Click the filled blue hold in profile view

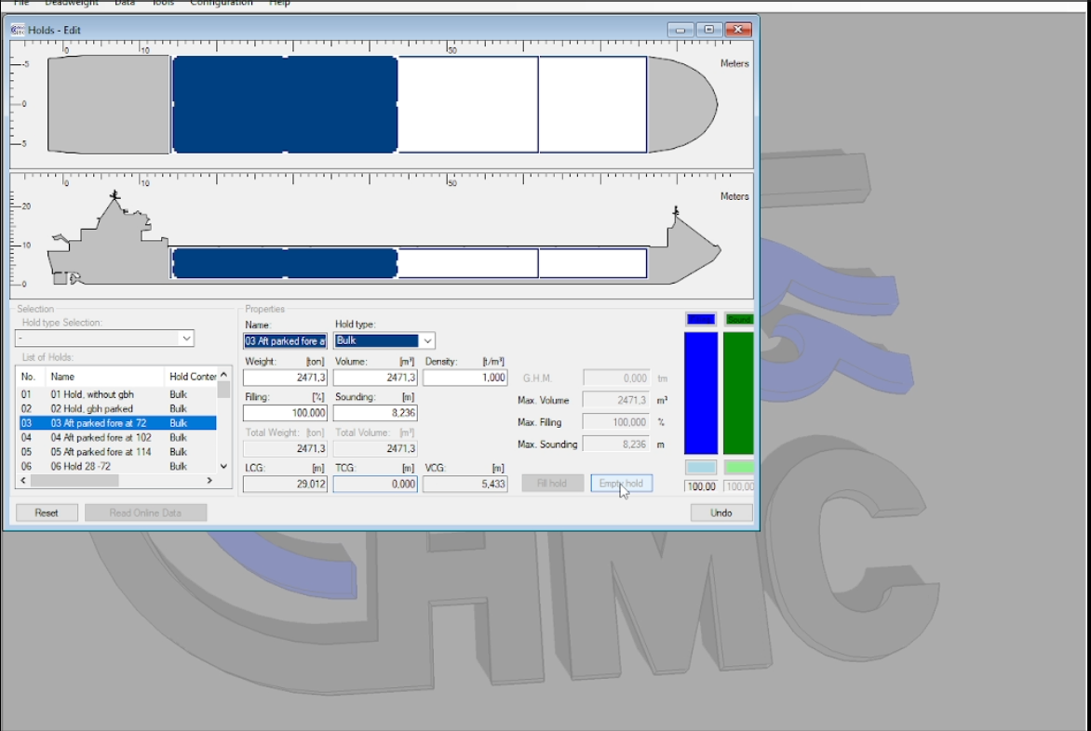285,263
